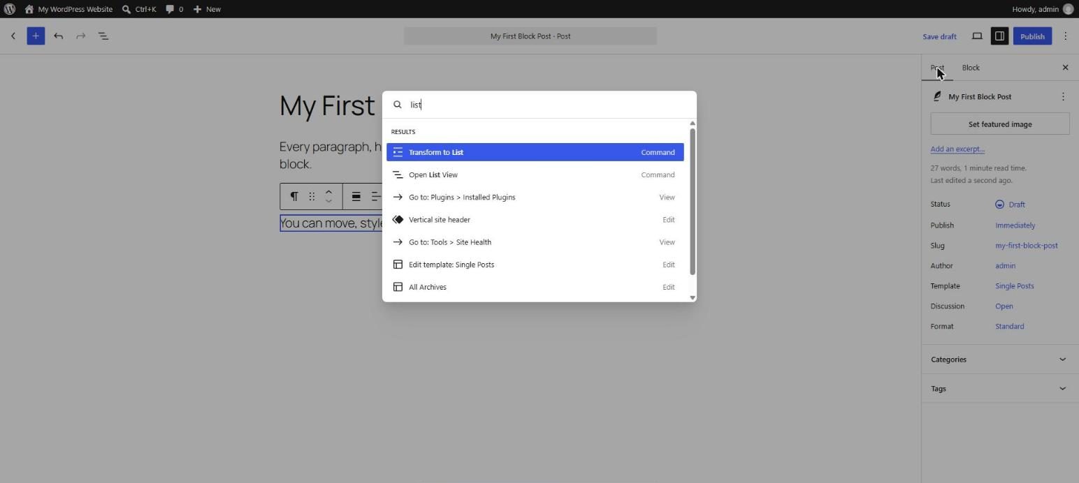Click the paragraph block type icon
This screenshot has height=483, width=1079.
coord(294,196)
